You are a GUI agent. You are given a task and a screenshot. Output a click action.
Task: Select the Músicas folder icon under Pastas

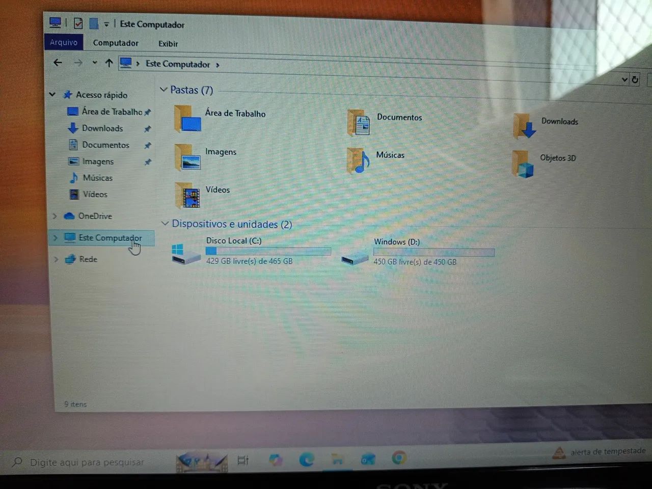click(358, 160)
